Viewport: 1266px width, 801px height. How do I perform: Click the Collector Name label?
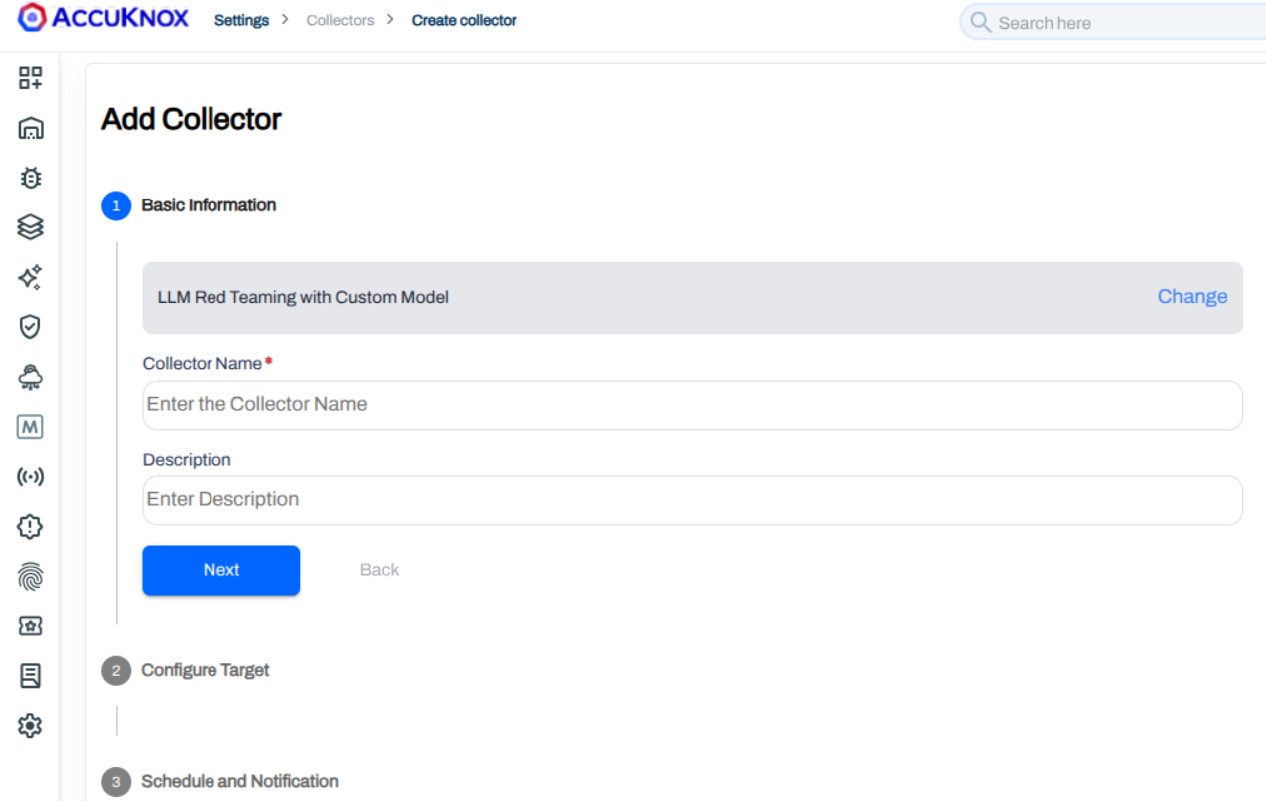pos(203,364)
